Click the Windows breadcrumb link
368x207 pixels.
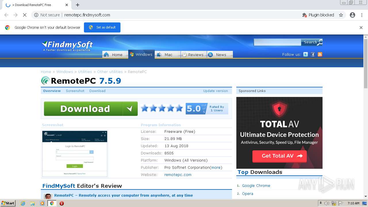[x=65, y=72]
